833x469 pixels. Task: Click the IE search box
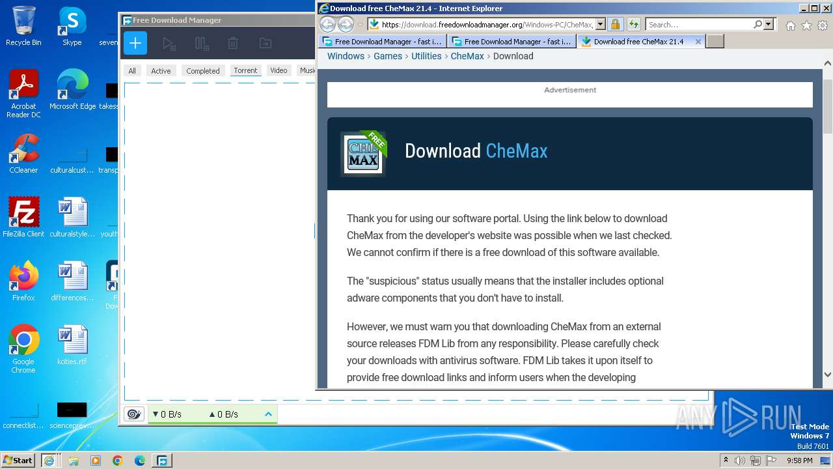pos(699,25)
